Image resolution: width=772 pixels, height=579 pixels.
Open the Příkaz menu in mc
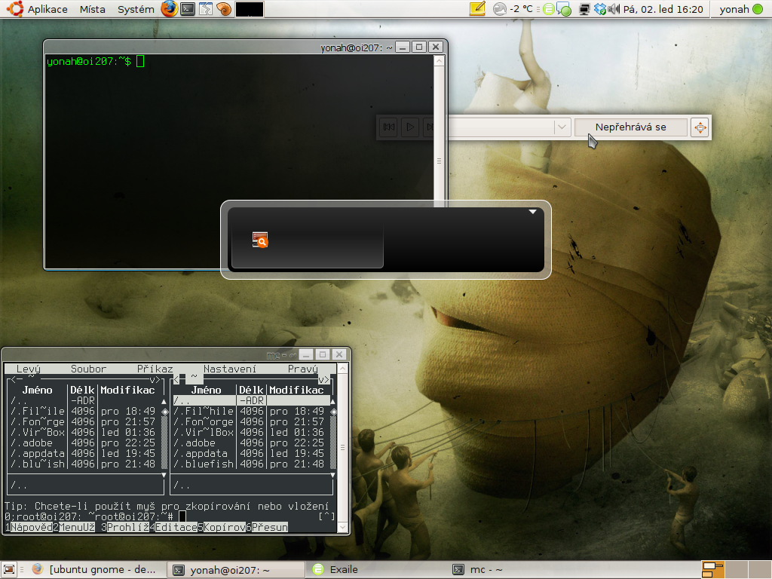tap(155, 369)
